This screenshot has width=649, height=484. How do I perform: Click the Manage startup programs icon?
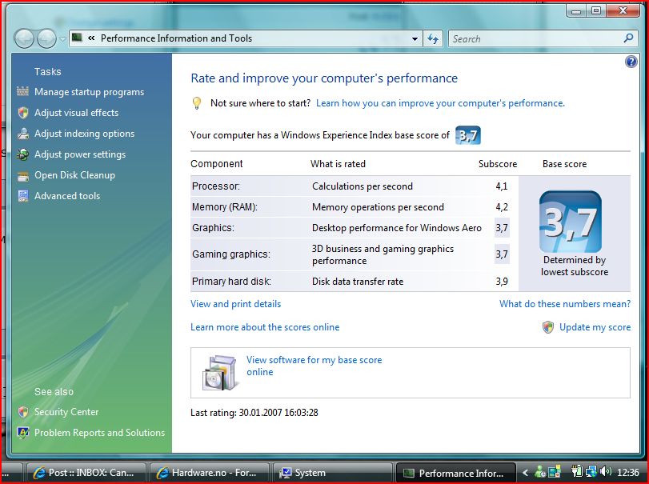coord(22,91)
